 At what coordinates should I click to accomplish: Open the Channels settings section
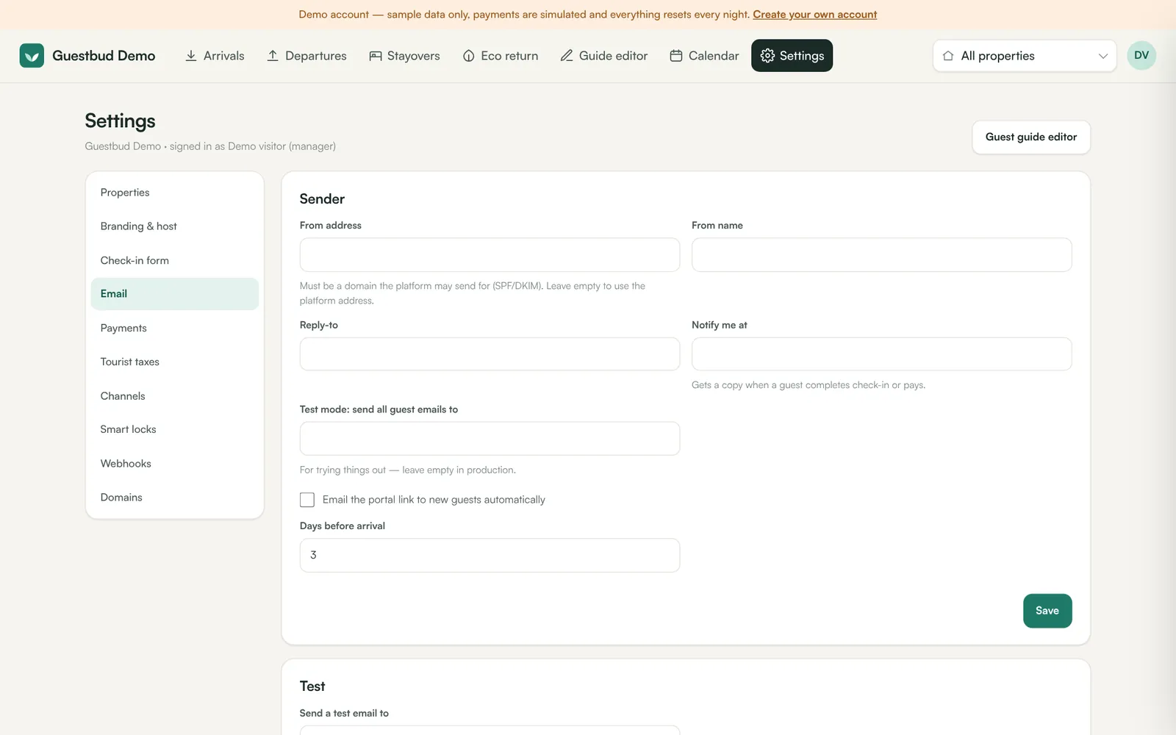175,395
